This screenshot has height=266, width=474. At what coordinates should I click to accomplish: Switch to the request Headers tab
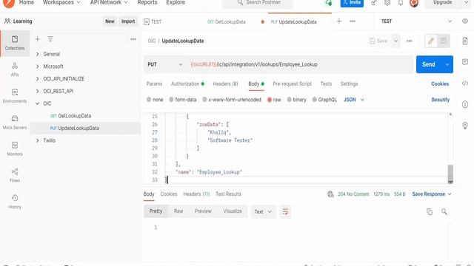click(225, 83)
